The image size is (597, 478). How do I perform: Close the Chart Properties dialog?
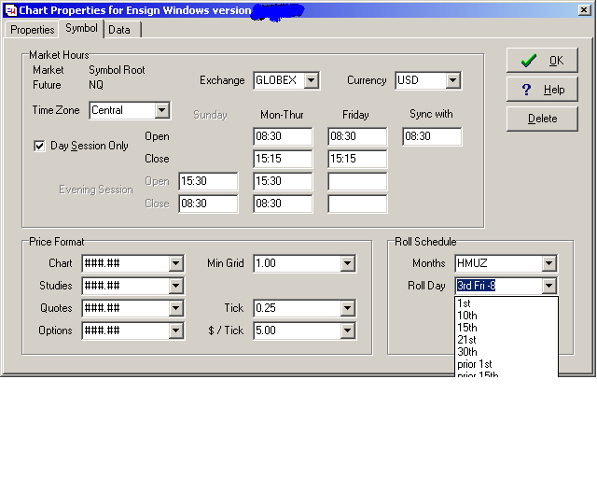tap(585, 10)
